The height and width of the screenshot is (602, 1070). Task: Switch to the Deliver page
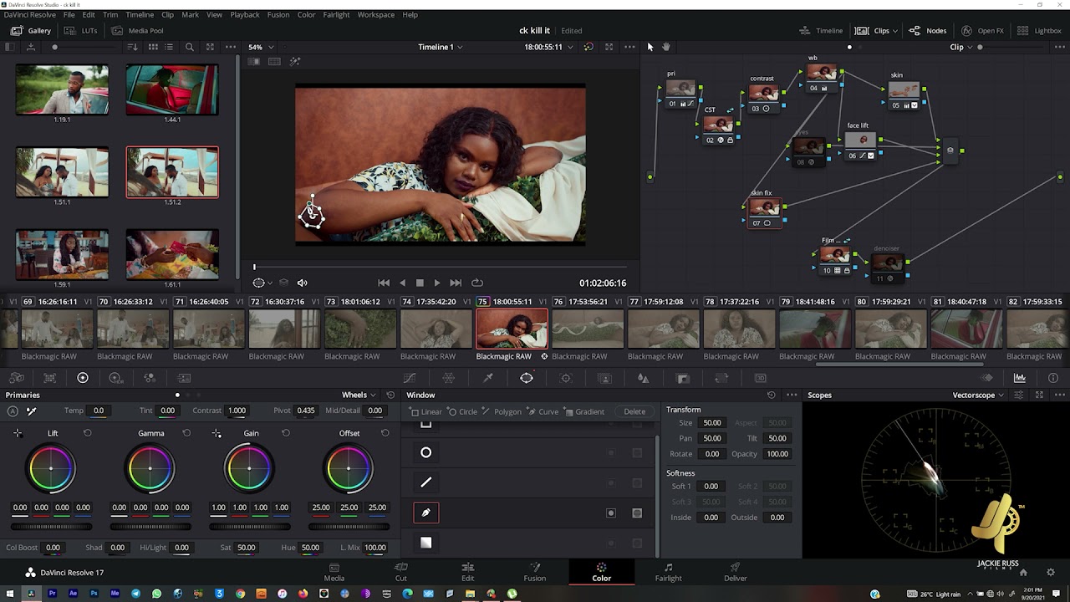tap(736, 572)
